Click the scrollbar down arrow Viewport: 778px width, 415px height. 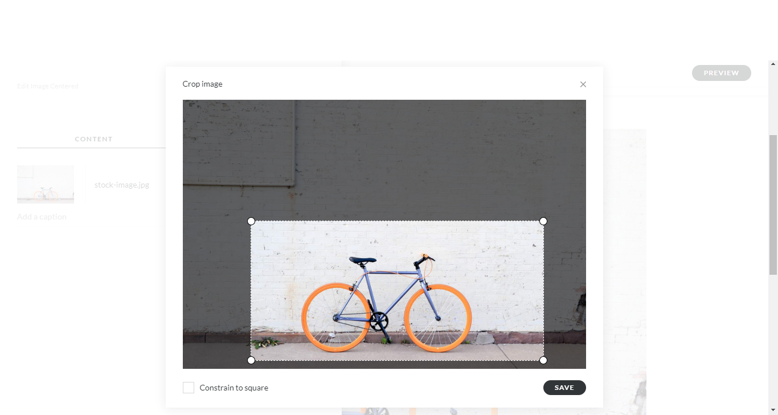773,410
